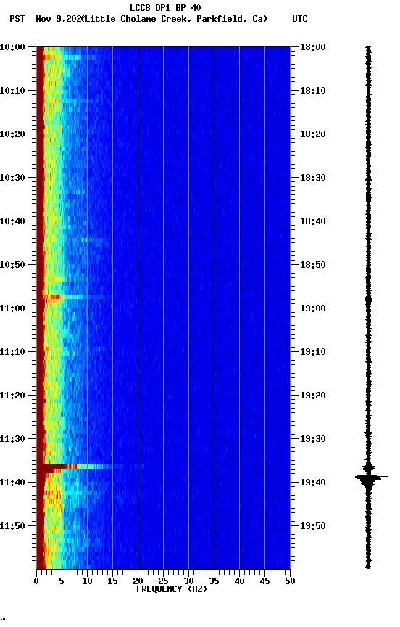This screenshot has width=400, height=627.
Task: Click the '19:50' UTC time label
Action: click(x=313, y=526)
